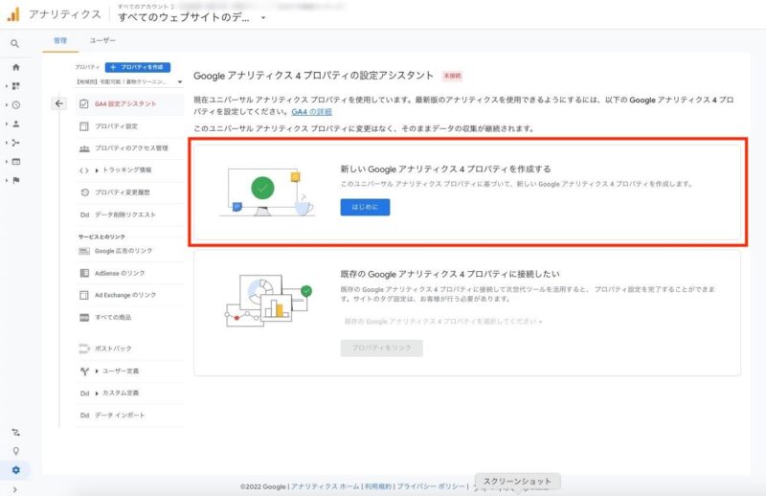The height and width of the screenshot is (496, 766).
Task: Click the AdSense のリンク icon
Action: point(84,273)
